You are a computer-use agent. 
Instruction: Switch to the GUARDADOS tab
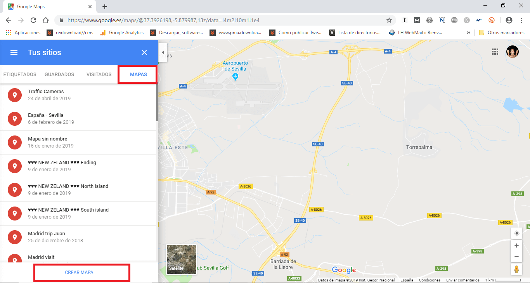(59, 75)
